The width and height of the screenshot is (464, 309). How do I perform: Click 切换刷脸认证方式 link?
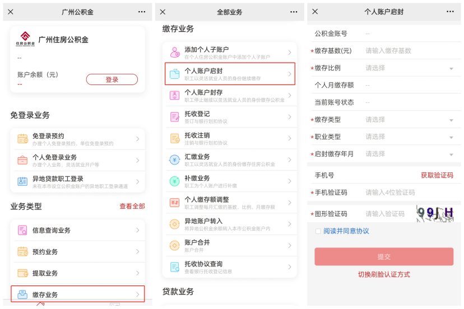[x=384, y=274]
